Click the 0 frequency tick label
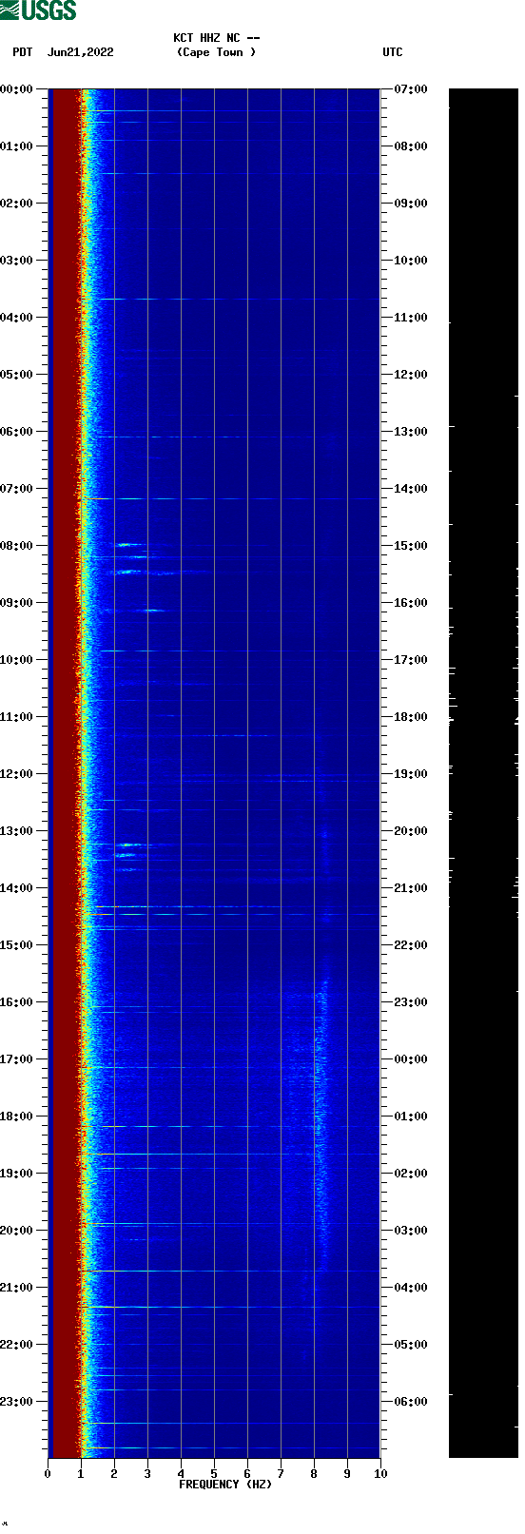The image size is (525, 1534). click(x=48, y=1474)
